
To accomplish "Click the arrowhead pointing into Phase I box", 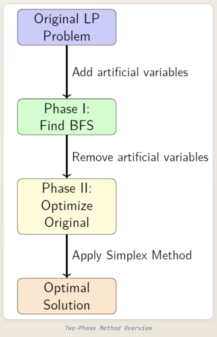I will pyautogui.click(x=67, y=96).
